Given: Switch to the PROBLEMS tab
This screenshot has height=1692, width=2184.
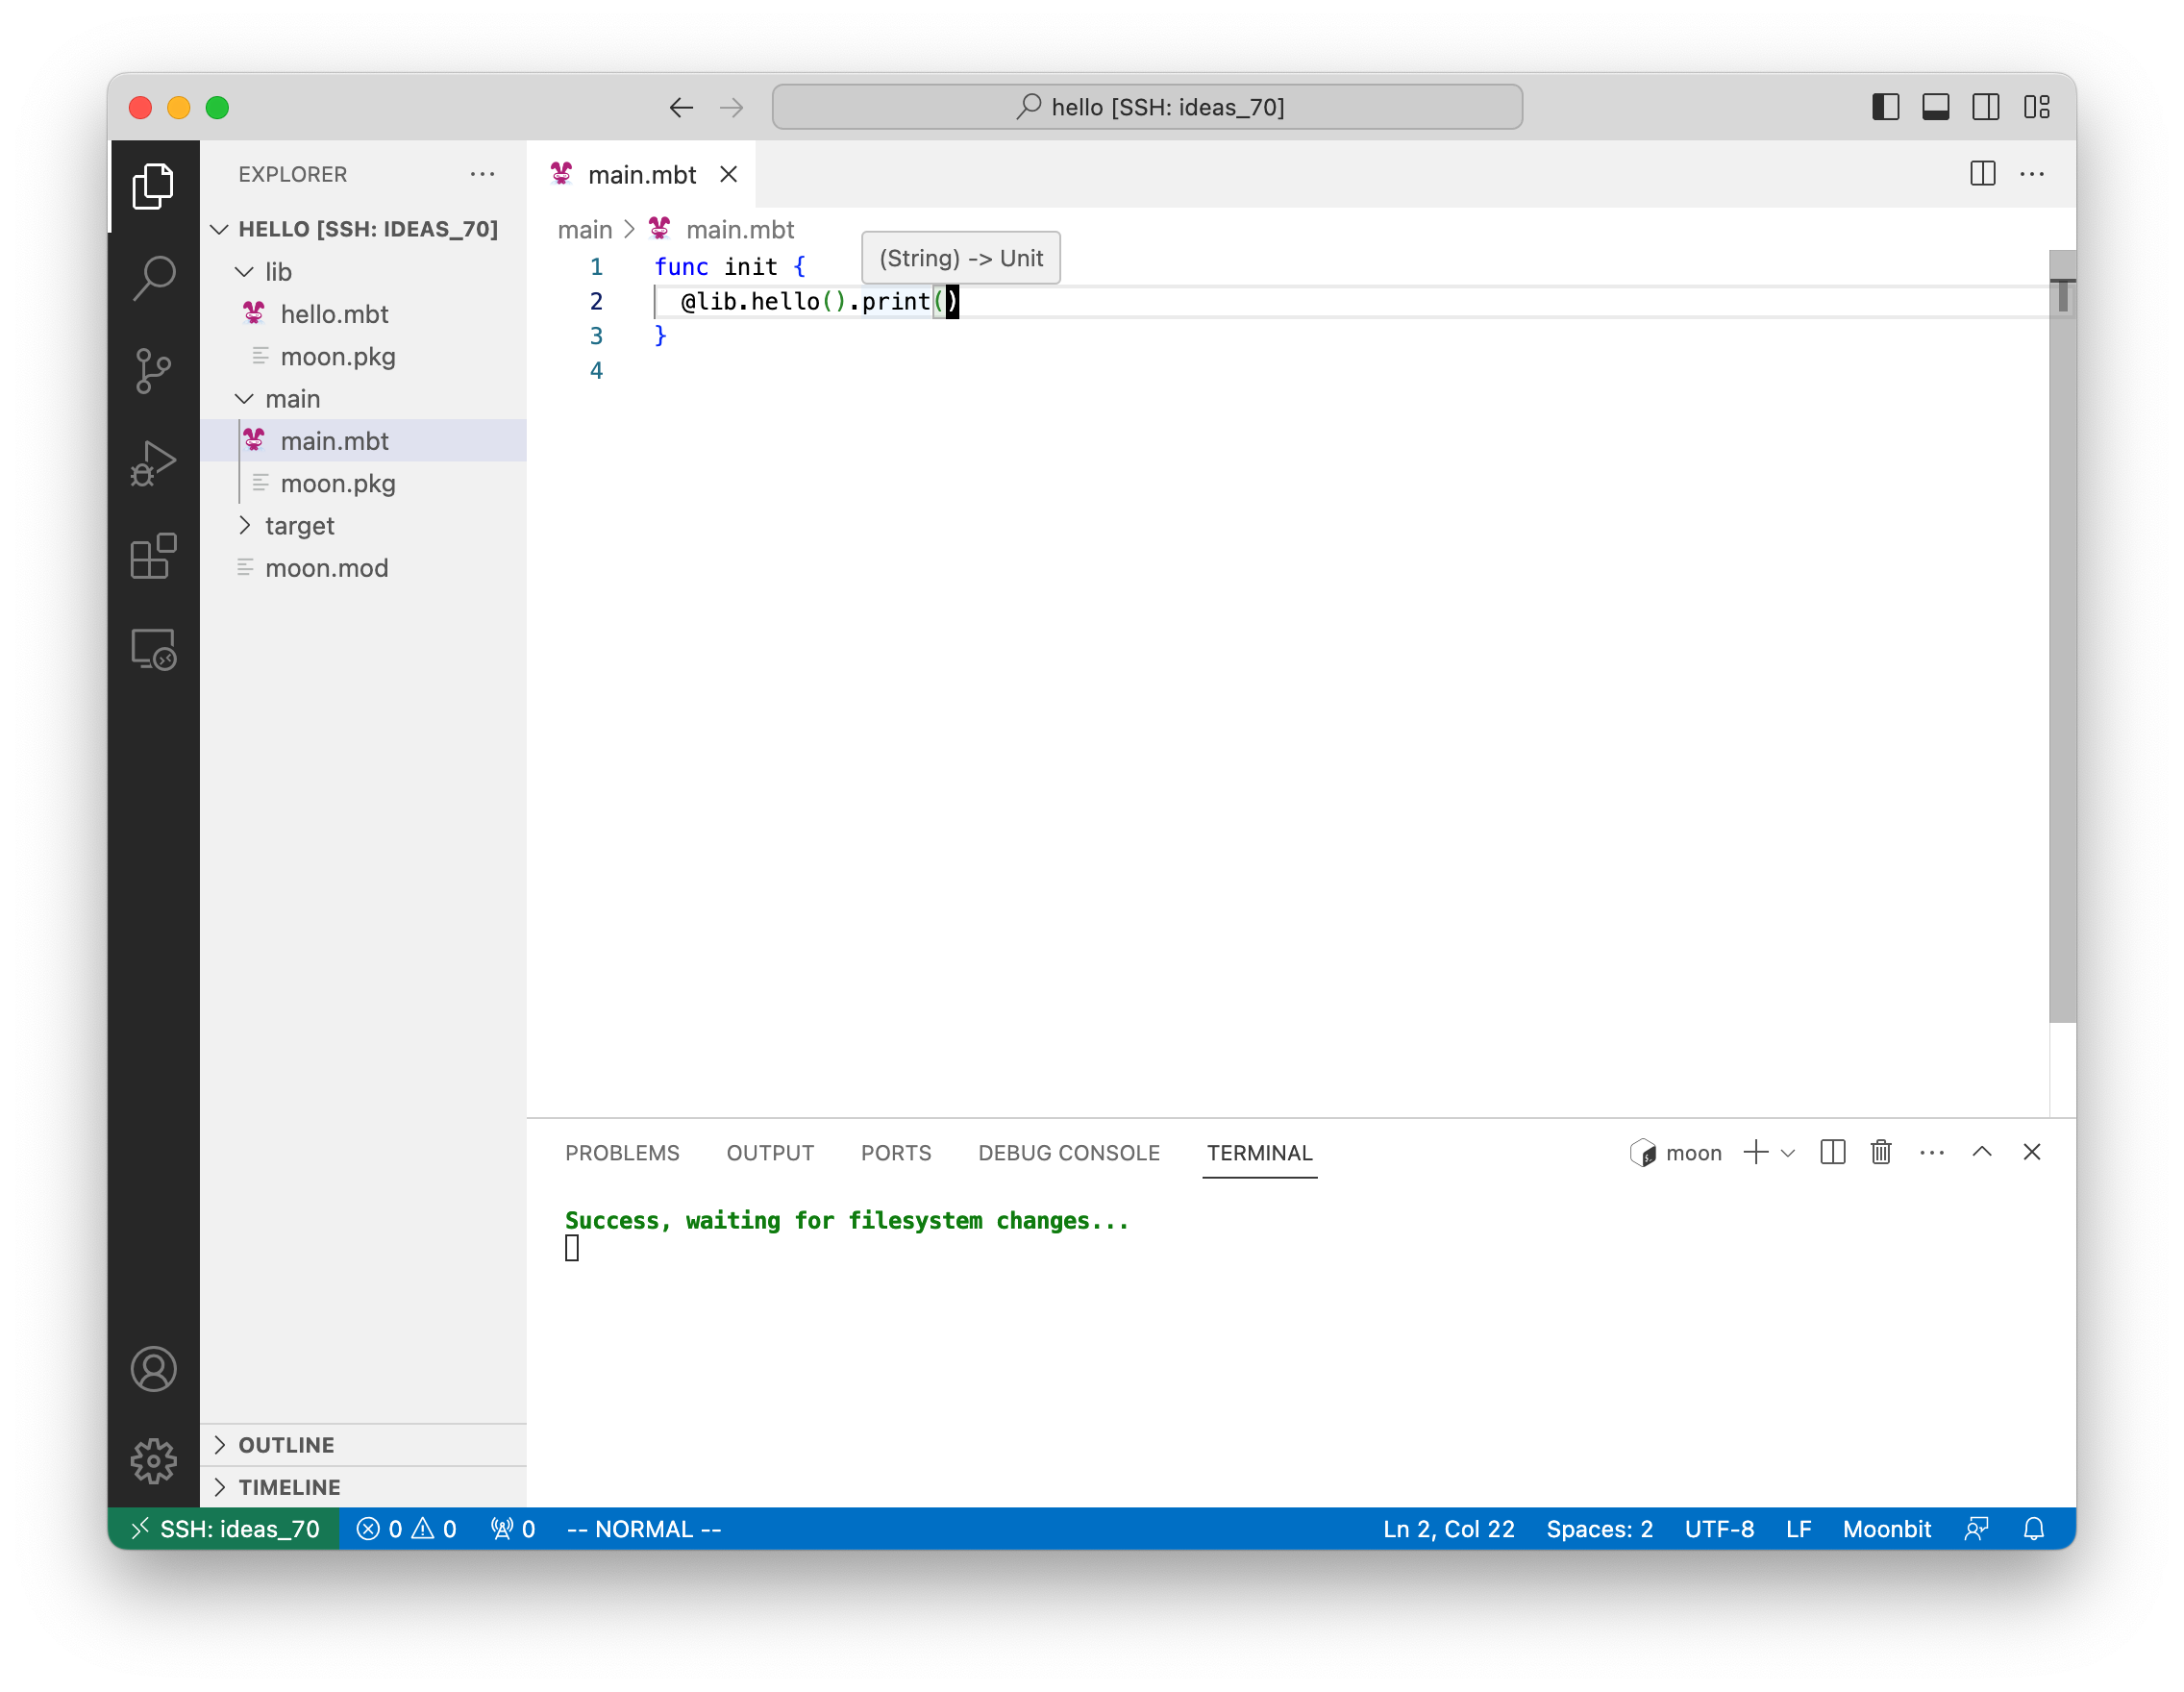Looking at the screenshot, I should point(622,1153).
